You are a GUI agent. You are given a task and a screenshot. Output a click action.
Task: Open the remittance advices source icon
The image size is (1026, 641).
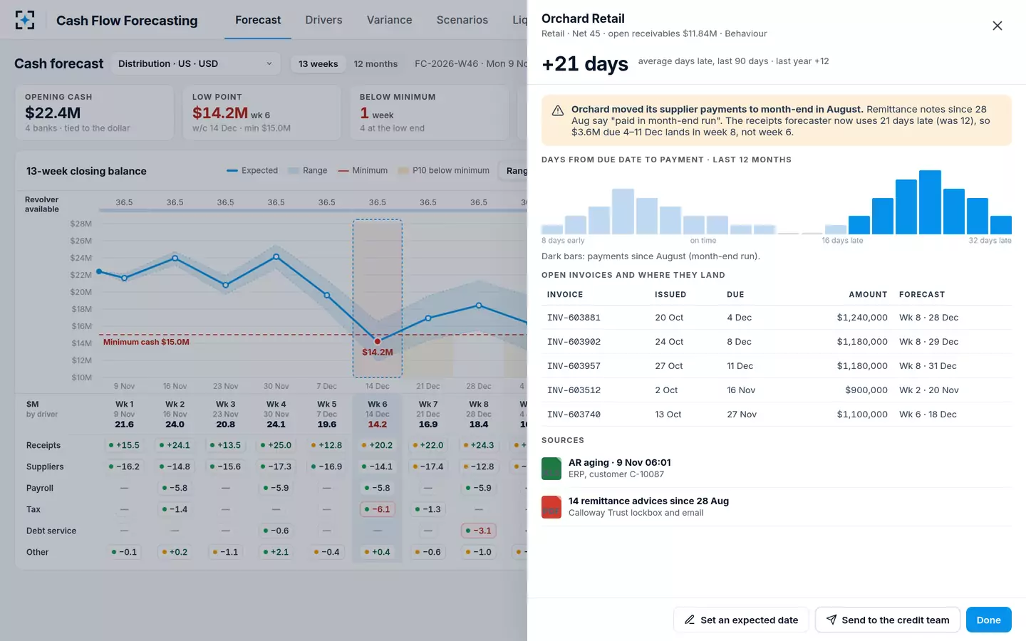(x=551, y=507)
